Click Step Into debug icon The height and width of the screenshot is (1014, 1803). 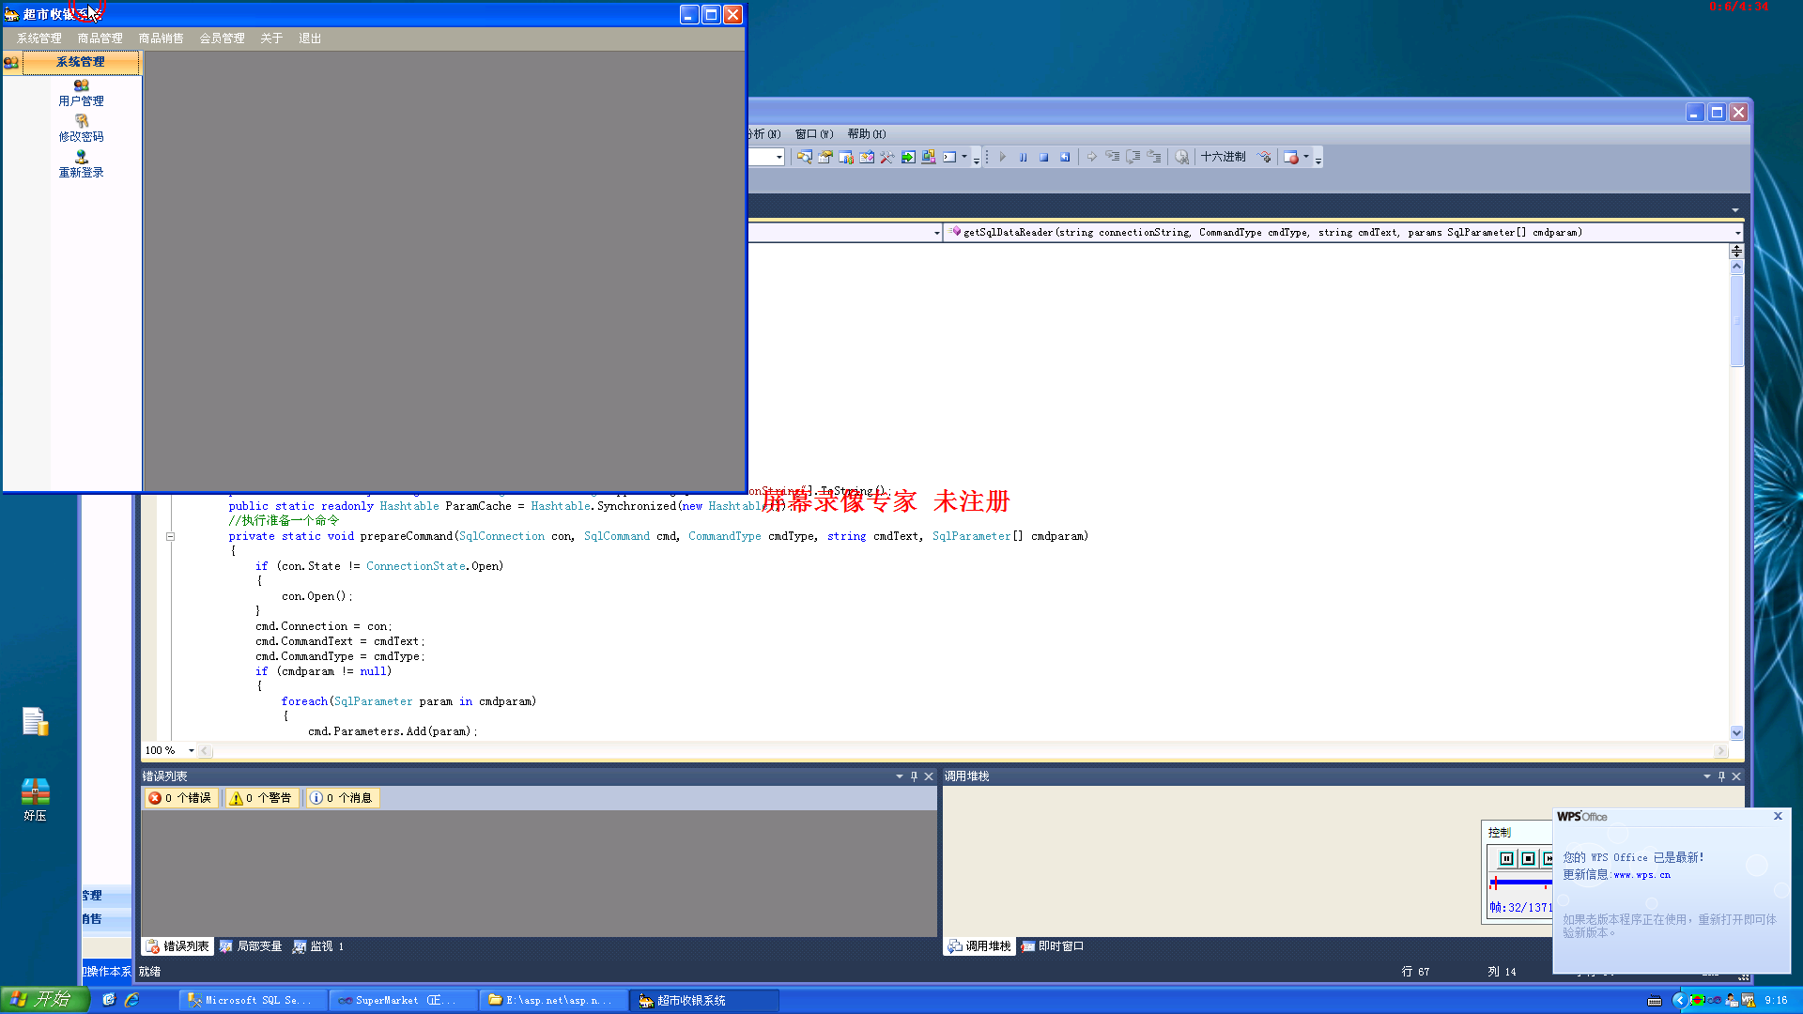pos(1113,157)
